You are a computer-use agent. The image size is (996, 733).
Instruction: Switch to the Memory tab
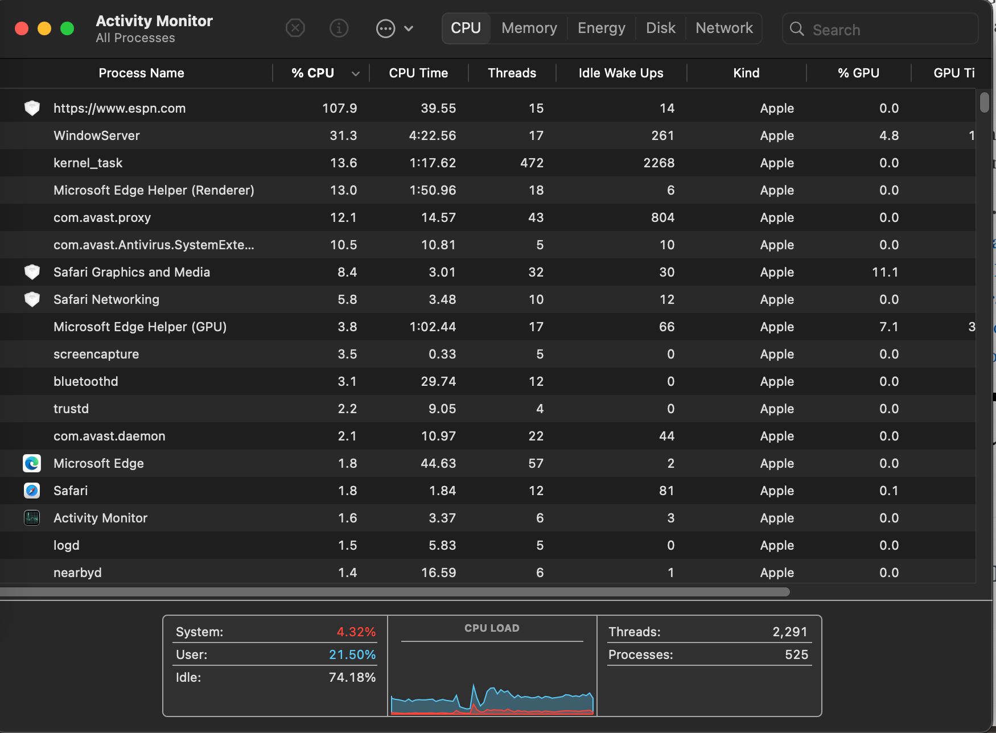[x=529, y=28]
